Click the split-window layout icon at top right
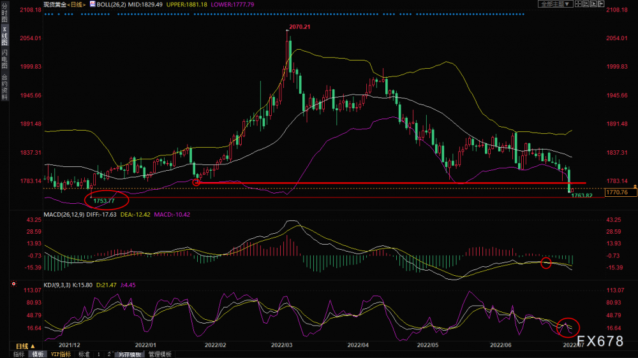638x358 pixels. click(x=578, y=4)
